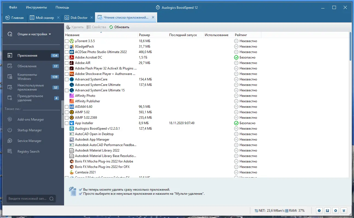
Task: Tick the 8GadgetPack checkbox
Action: click(x=67, y=46)
